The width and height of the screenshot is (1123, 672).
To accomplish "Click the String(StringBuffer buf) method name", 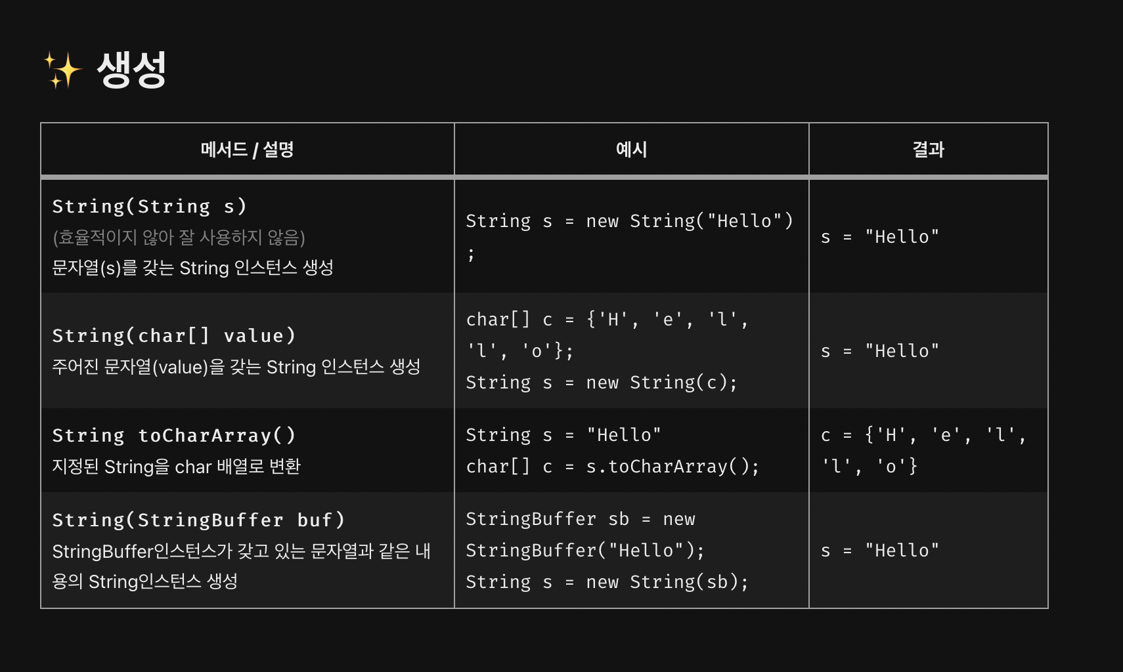I will click(198, 520).
